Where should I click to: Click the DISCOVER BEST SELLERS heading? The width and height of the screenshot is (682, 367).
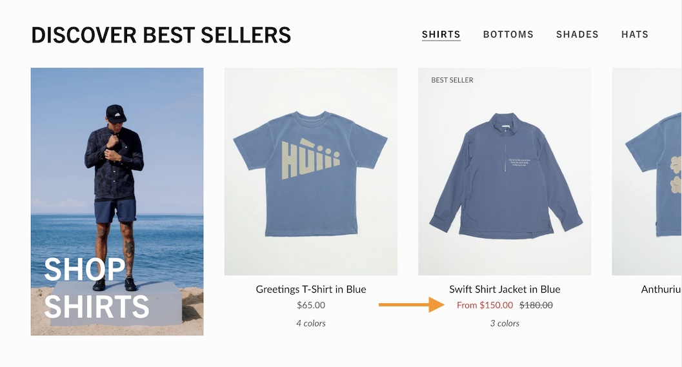tap(161, 35)
